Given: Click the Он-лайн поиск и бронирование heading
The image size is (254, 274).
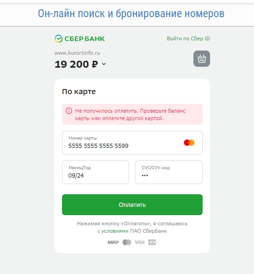Looking at the screenshot, I should coord(131,13).
